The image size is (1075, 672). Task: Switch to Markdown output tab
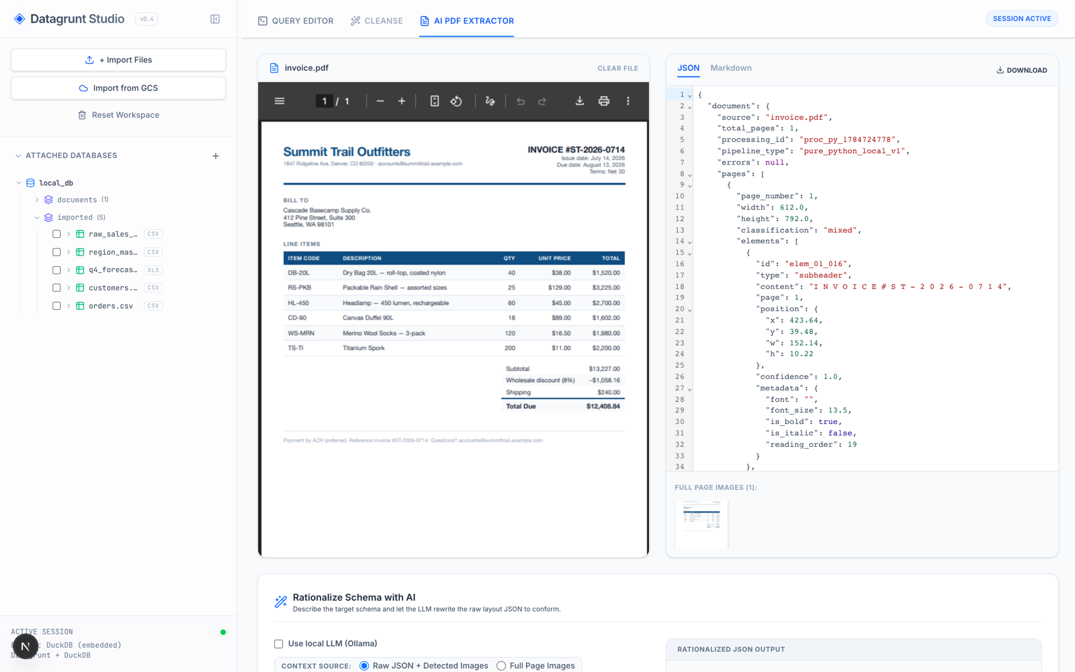click(x=731, y=68)
